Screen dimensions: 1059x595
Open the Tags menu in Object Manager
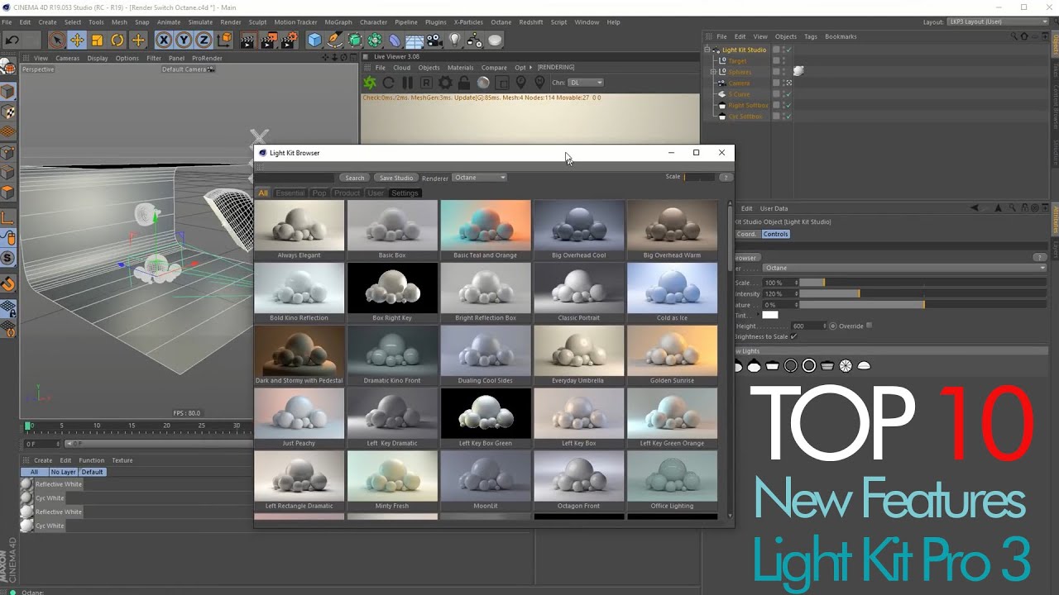click(811, 36)
